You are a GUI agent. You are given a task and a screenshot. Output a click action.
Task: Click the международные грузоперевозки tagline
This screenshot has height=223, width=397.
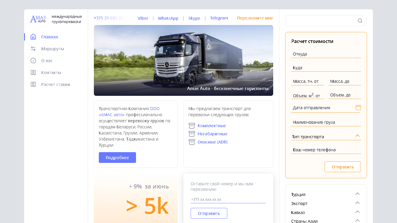[67, 19]
